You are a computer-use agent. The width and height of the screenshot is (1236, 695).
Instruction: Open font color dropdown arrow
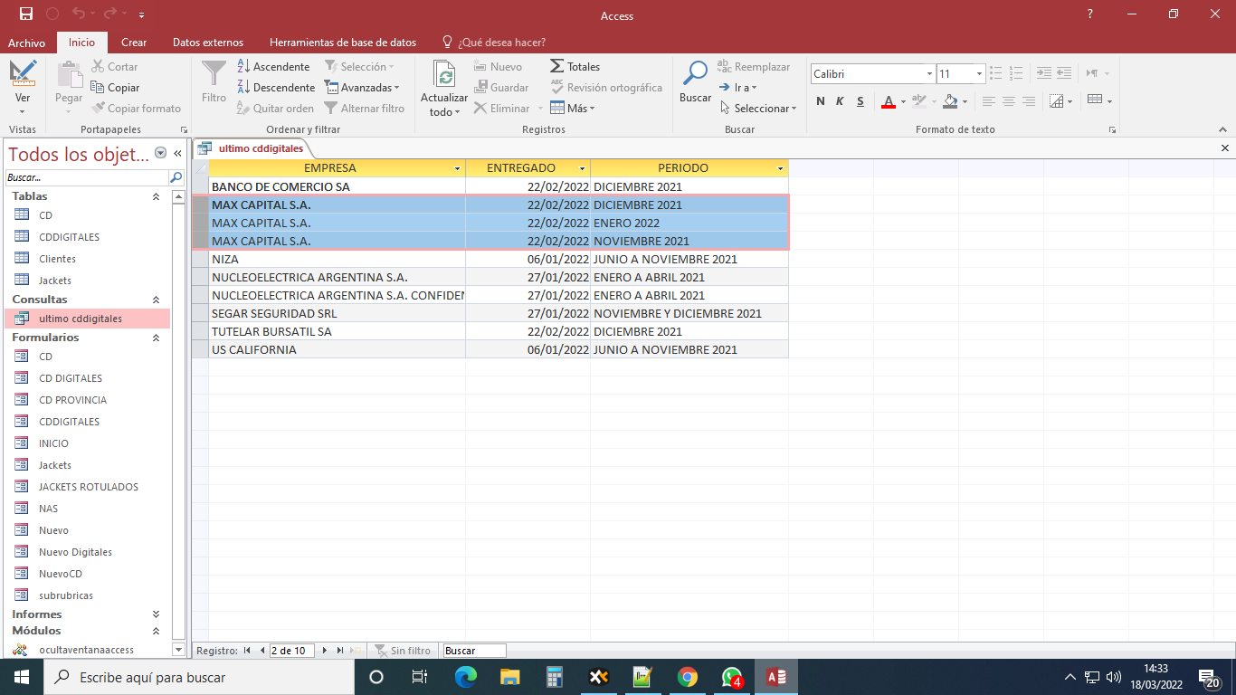(903, 101)
